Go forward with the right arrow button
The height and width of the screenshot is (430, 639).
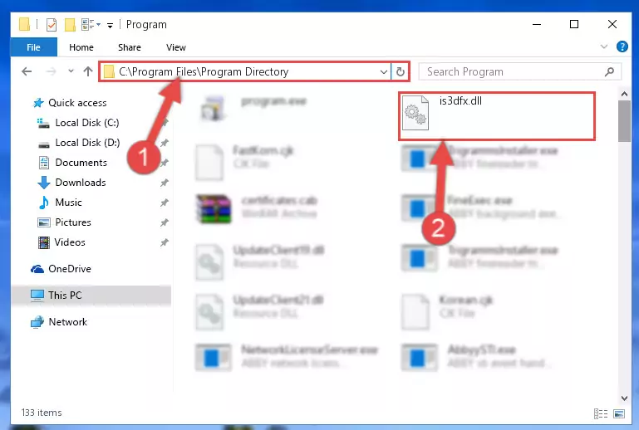click(x=51, y=71)
